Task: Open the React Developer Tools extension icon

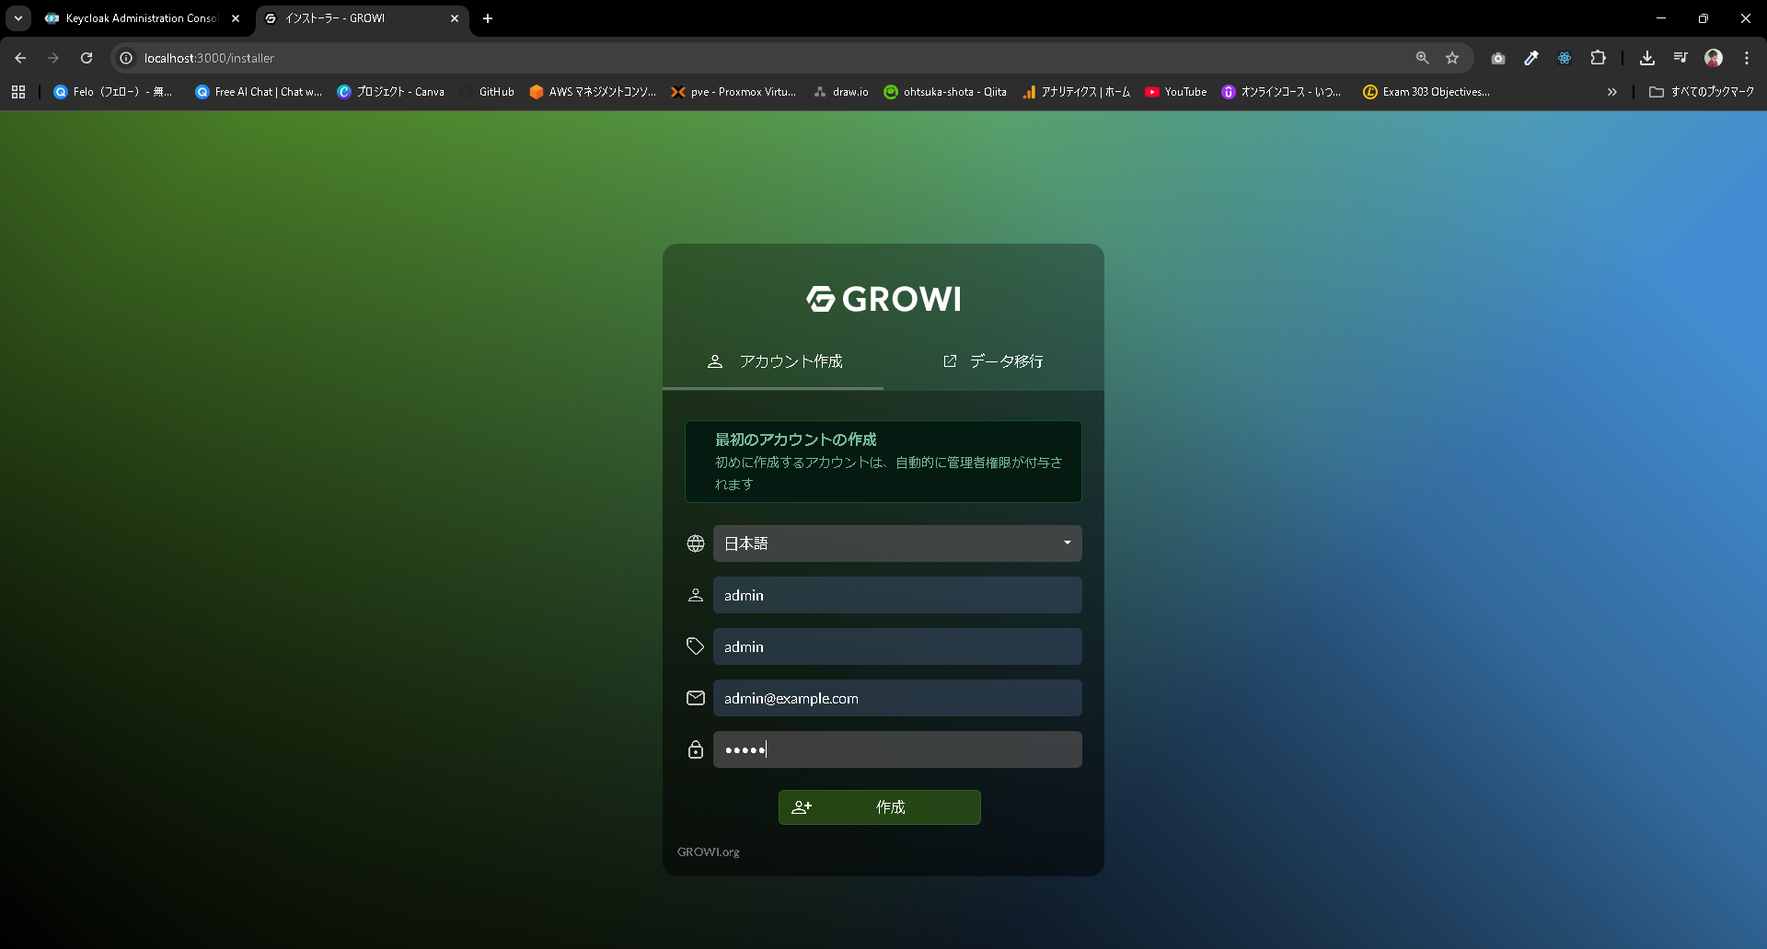Action: pyautogui.click(x=1565, y=58)
